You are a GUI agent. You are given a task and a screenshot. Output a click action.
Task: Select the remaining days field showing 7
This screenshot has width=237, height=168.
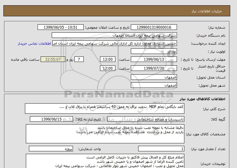79,59
